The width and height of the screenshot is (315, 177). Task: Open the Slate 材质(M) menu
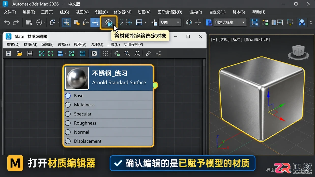click(x=31, y=44)
